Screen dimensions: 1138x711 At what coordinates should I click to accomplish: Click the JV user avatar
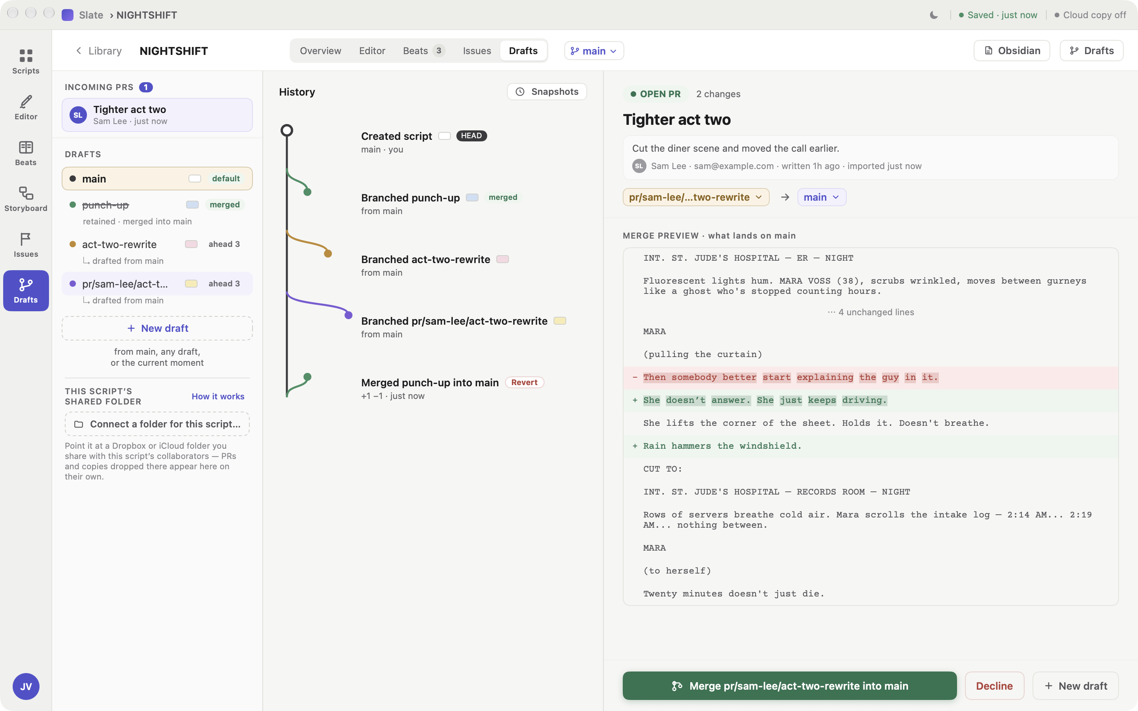coord(26,686)
